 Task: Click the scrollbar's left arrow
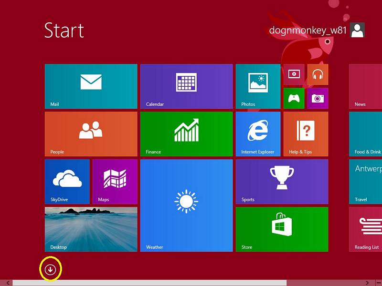click(8, 283)
